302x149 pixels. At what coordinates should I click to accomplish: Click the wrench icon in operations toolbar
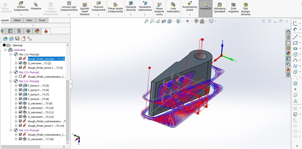click(x=29, y=38)
